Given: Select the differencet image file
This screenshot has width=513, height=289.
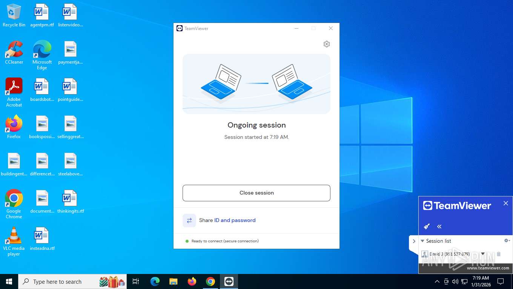Looking at the screenshot, I should 42,164.
